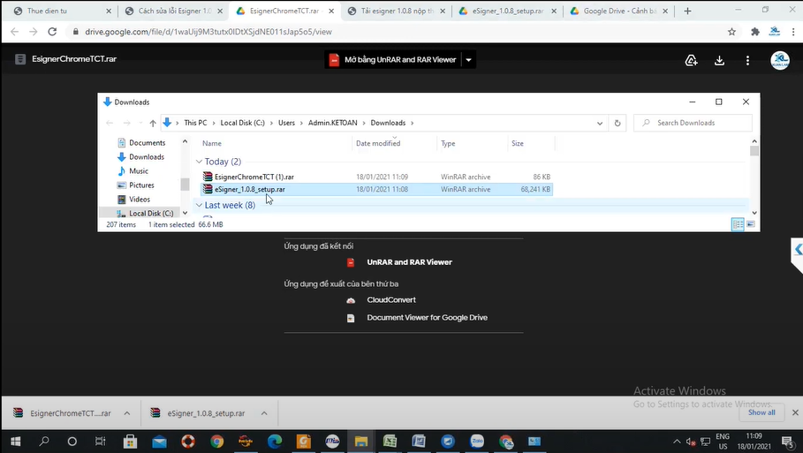Go back in Chrome browser

14,32
